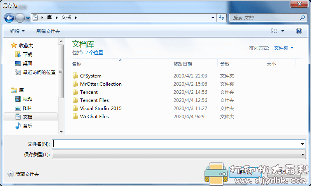Click the CFSystem folder icon

[75, 76]
